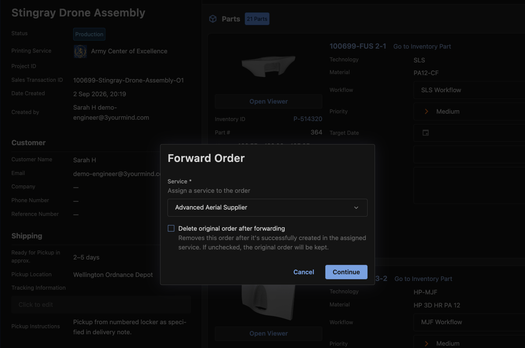Click the calendar icon in Target Date field
The width and height of the screenshot is (525, 348).
(425, 133)
